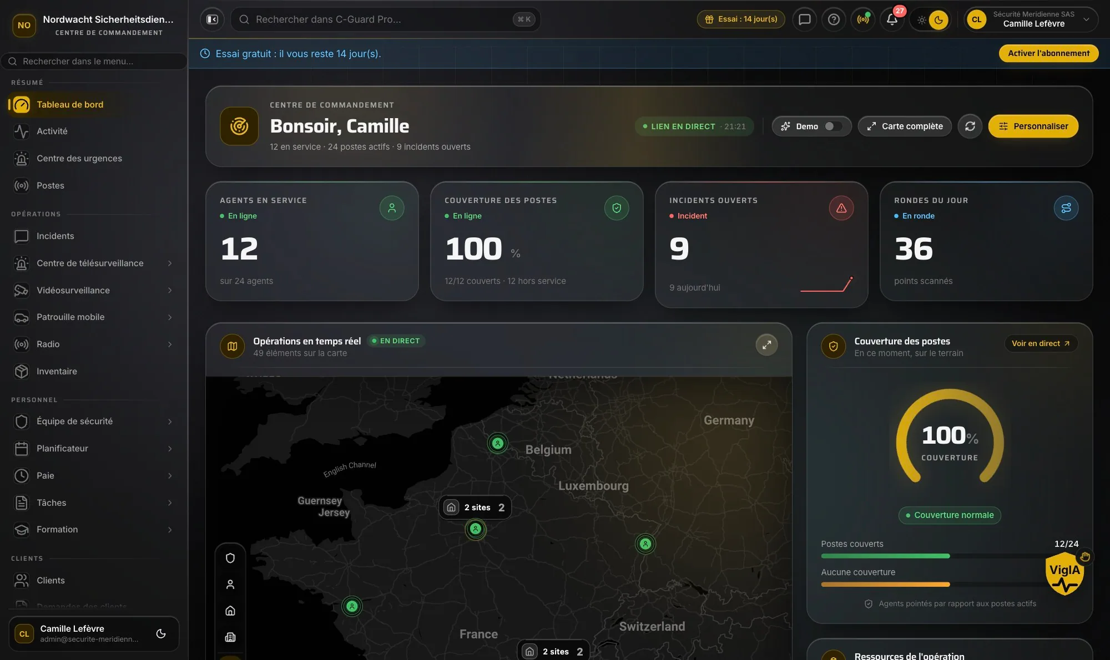This screenshot has width=1110, height=660.
Task: Click the LIEN EN DIRECT status pill
Action: [x=694, y=126]
